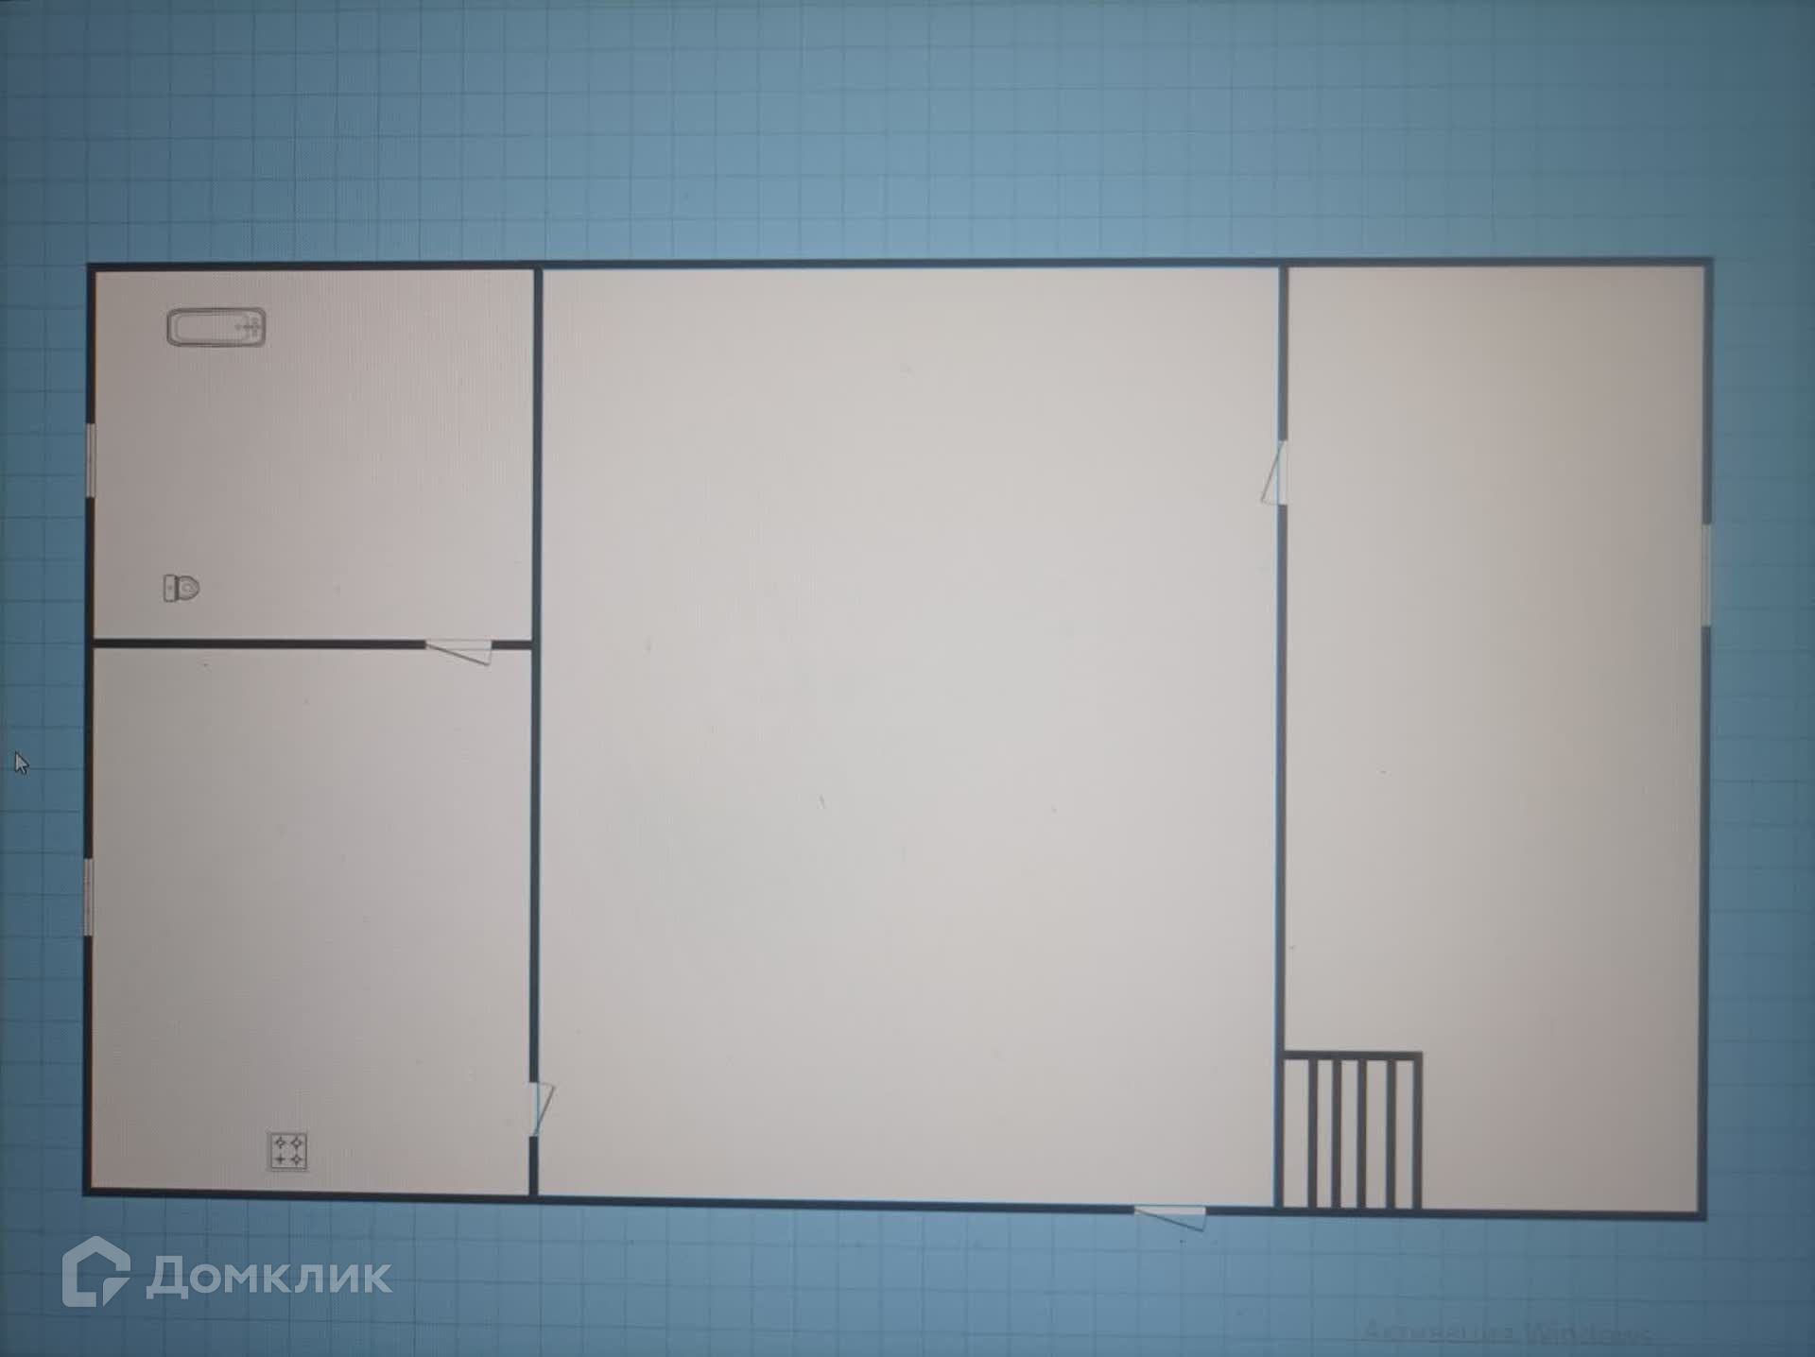This screenshot has height=1357, width=1815.
Task: Click the Домклик text label
Action: point(268,1278)
